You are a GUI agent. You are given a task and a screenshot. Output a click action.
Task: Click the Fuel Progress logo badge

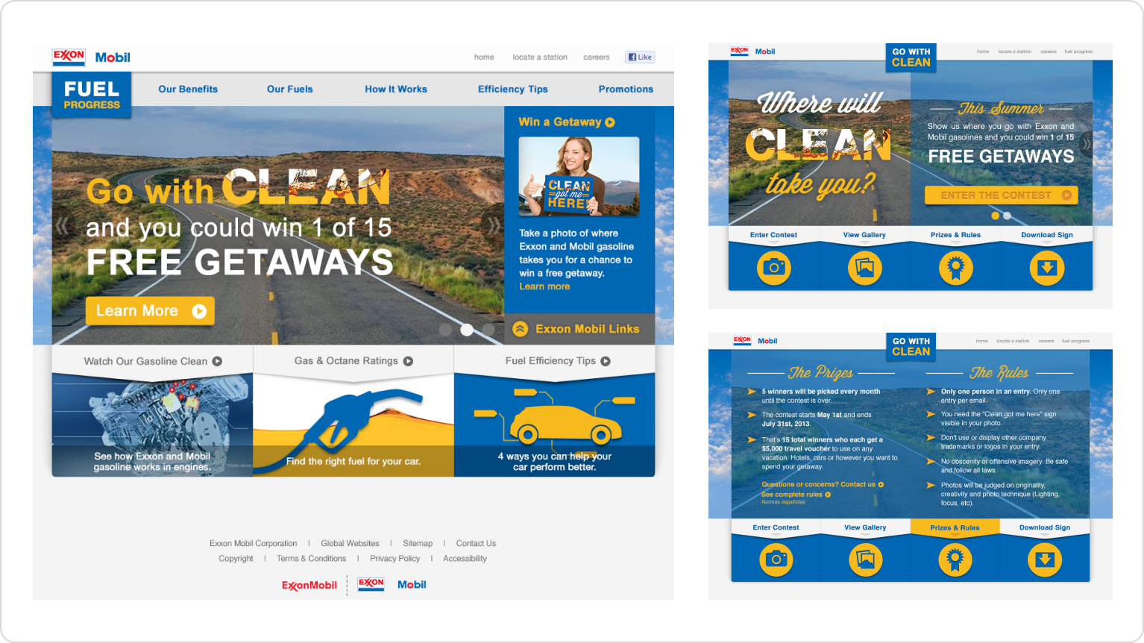click(x=91, y=95)
